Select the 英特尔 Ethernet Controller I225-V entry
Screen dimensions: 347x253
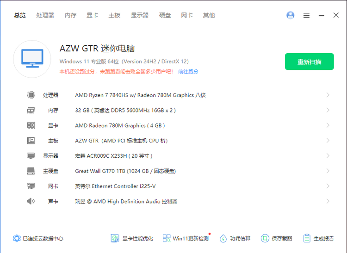point(115,186)
